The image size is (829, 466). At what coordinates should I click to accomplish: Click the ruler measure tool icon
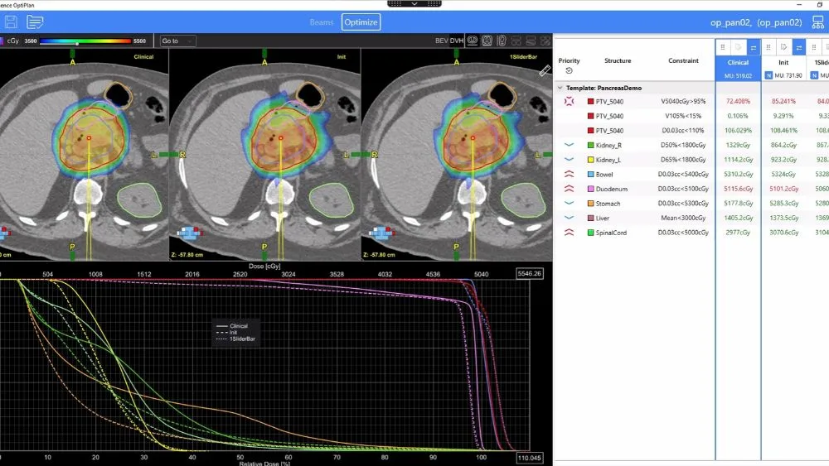(x=545, y=70)
